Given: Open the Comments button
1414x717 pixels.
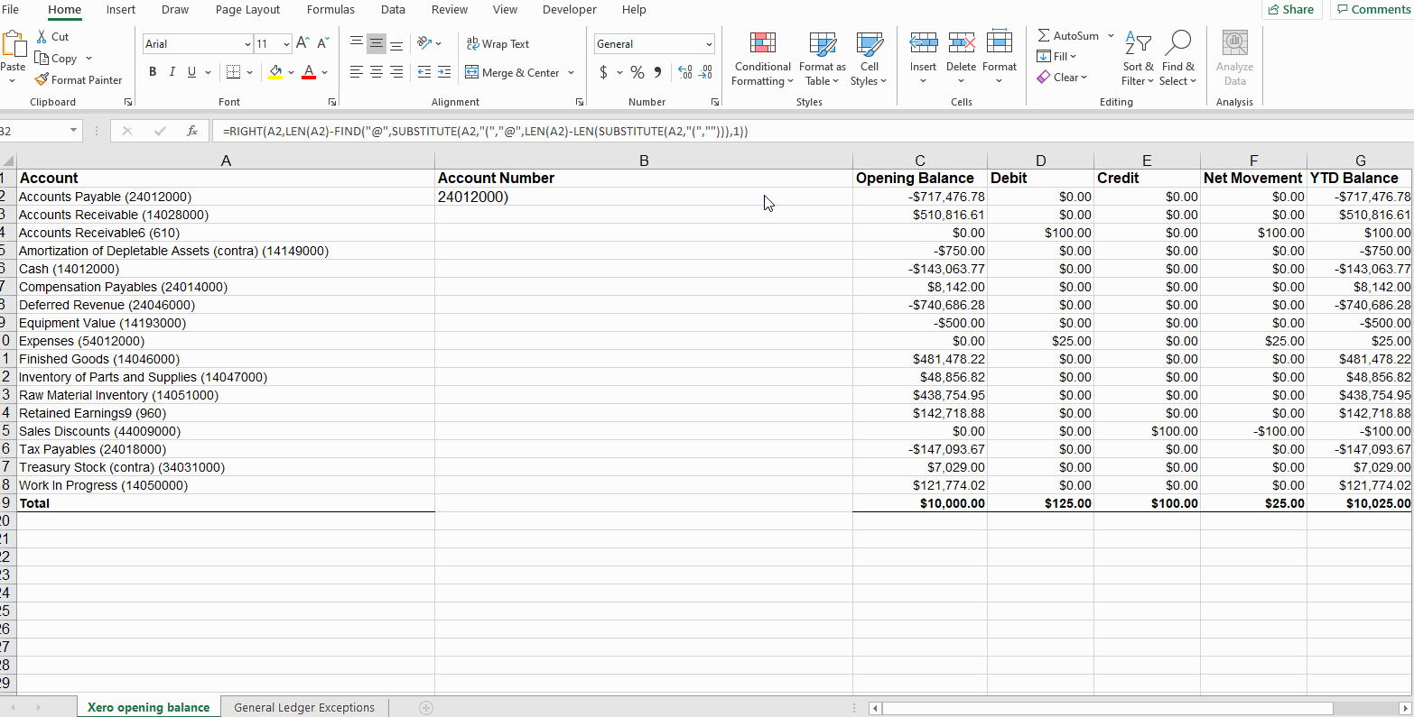Looking at the screenshot, I should click(1372, 9).
